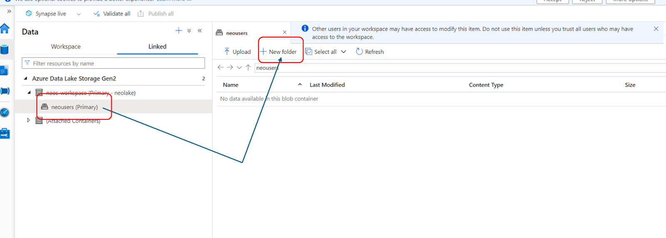This screenshot has height=238, width=666.
Task: Open the Manage hub toolbox icon
Action: 5,134
